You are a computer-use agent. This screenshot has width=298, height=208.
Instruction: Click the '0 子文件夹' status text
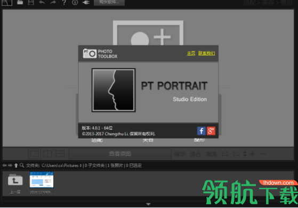coord(95,165)
